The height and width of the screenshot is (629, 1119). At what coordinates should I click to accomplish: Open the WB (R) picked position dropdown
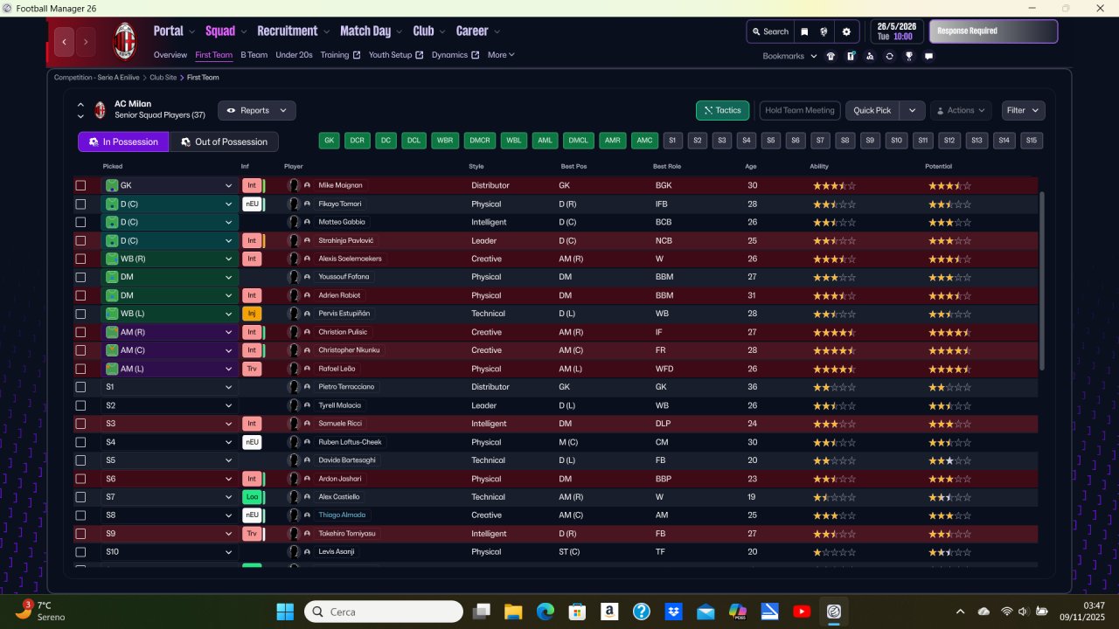170,259
